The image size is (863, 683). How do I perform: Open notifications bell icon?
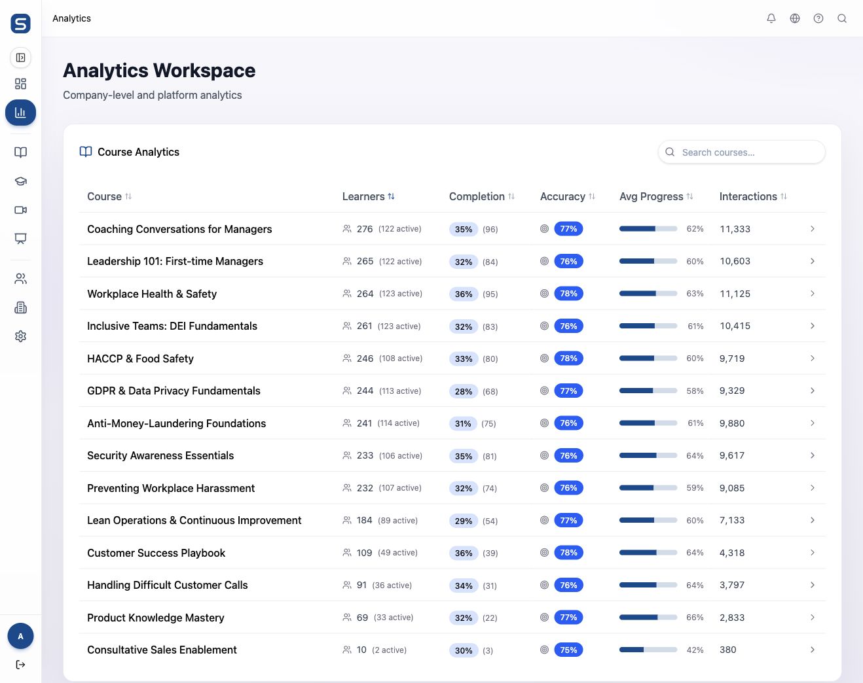click(x=771, y=18)
